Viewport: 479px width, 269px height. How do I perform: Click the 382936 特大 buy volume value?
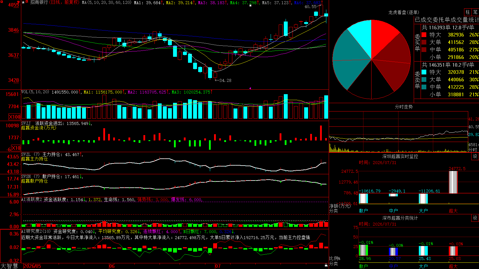pyautogui.click(x=456, y=35)
